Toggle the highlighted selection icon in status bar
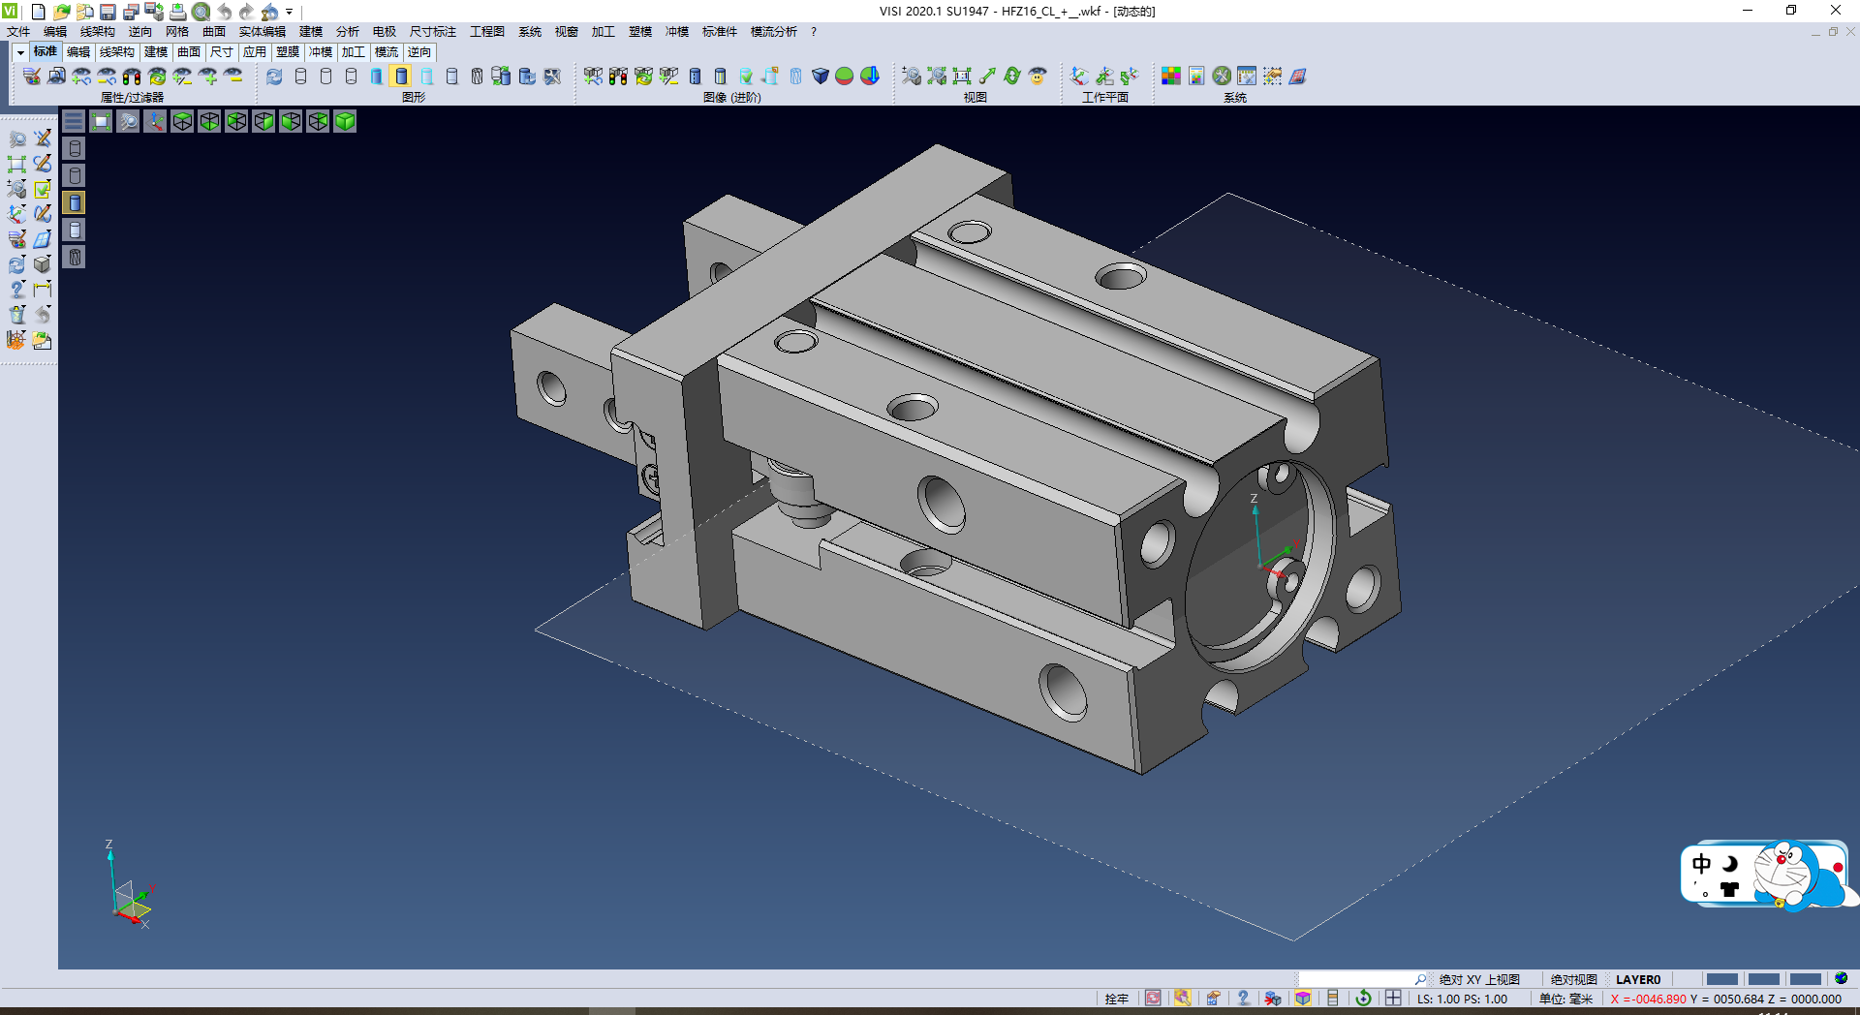The height and width of the screenshot is (1015, 1860). click(x=1182, y=999)
